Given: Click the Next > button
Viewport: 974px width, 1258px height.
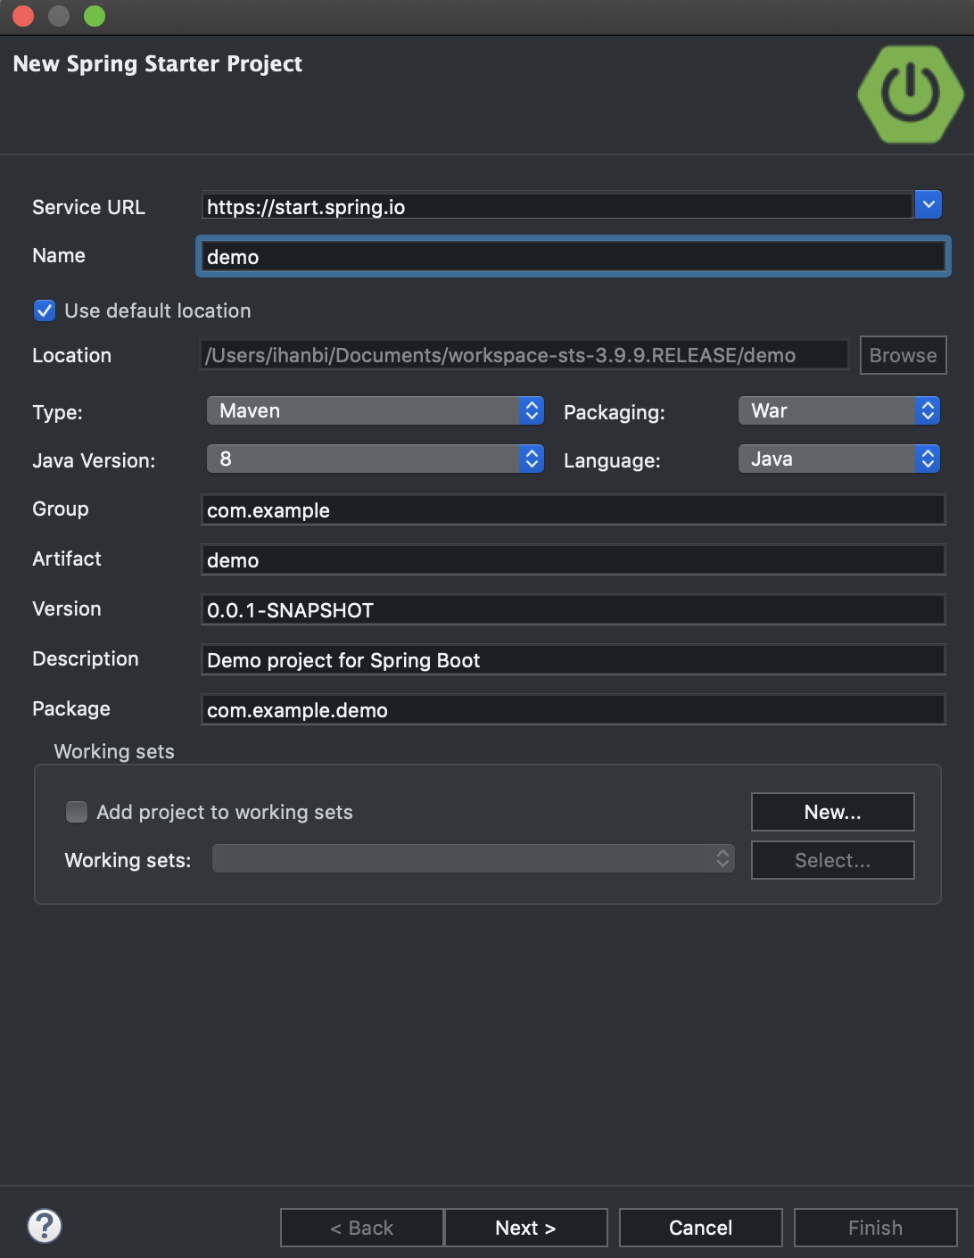Looking at the screenshot, I should pos(525,1228).
